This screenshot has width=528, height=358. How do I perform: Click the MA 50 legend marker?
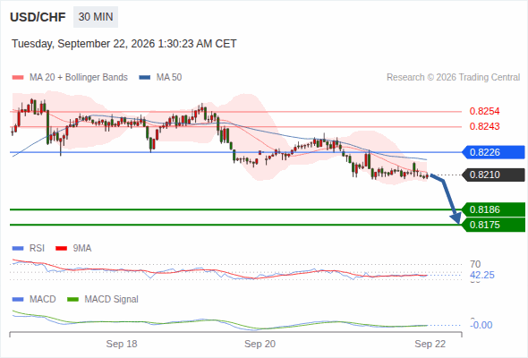pyautogui.click(x=145, y=78)
